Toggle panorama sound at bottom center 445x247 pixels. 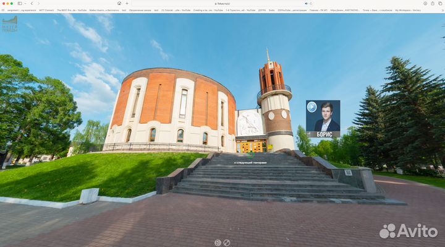[x=218, y=243]
